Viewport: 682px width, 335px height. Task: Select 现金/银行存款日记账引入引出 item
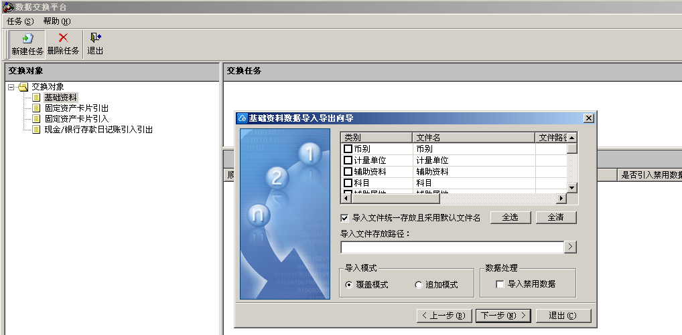point(98,130)
